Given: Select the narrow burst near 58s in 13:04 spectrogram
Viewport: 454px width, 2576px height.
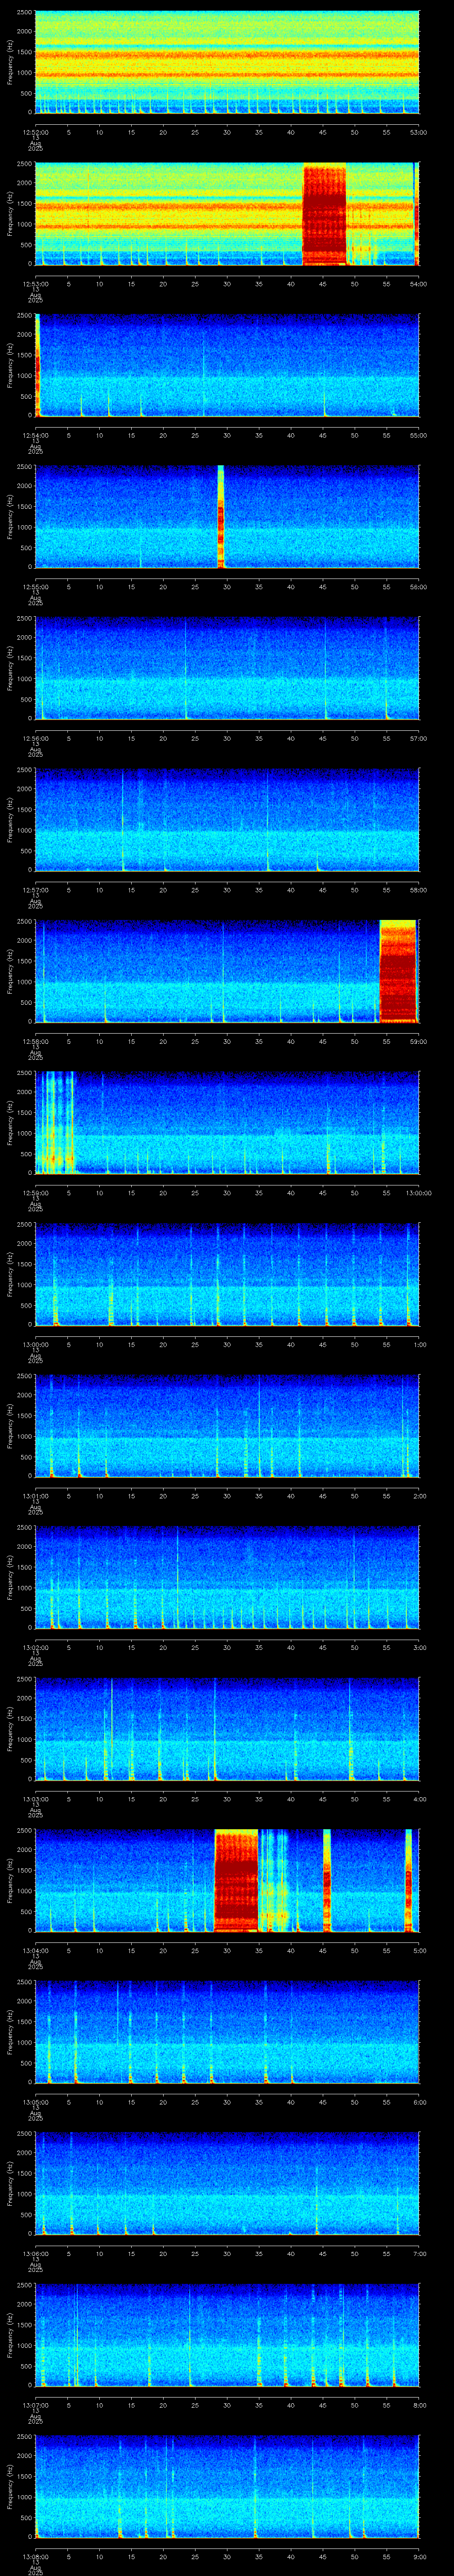Looking at the screenshot, I should (x=408, y=1880).
